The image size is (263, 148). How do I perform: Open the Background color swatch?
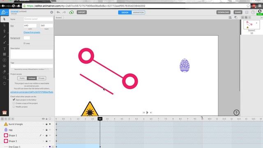click(x=27, y=38)
